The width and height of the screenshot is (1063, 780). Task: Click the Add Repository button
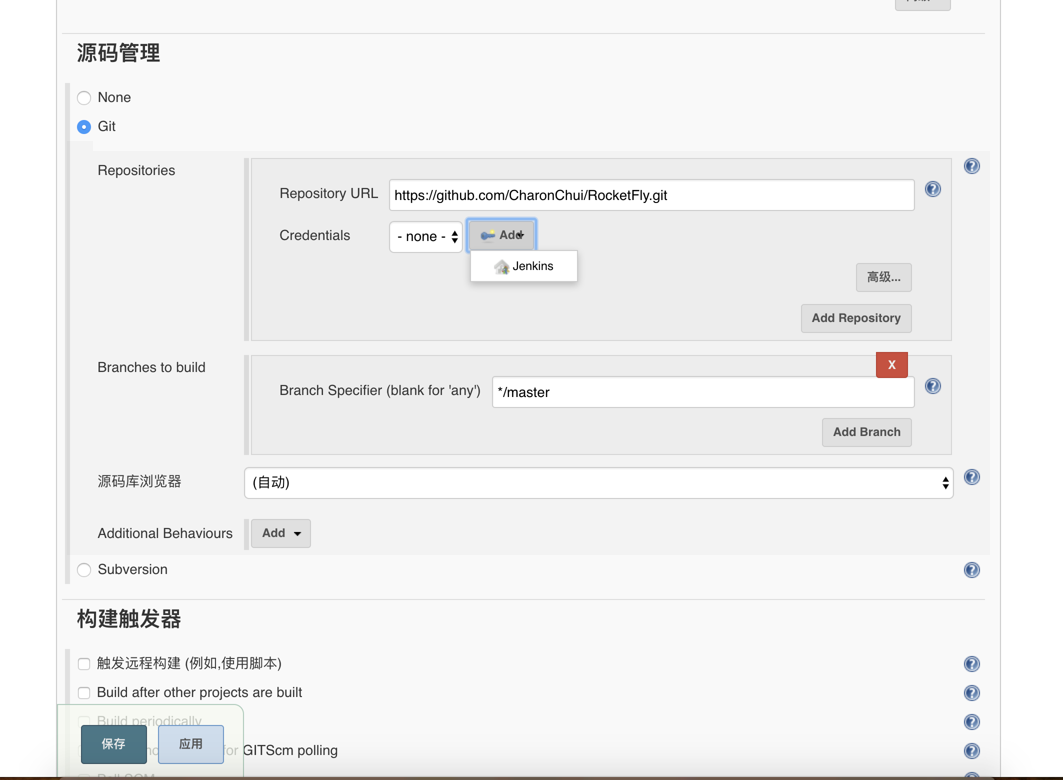855,318
